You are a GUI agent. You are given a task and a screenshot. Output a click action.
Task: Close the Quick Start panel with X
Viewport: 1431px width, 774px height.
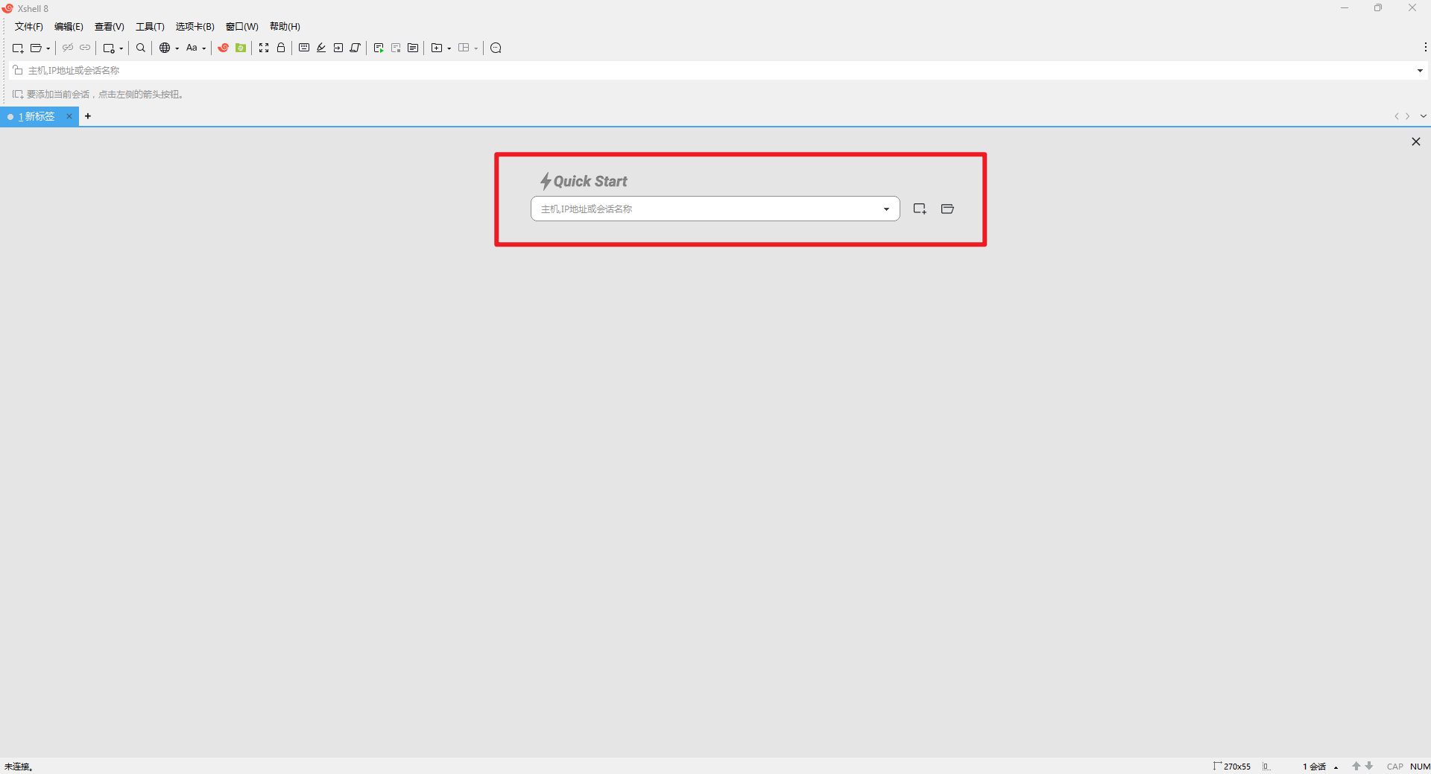[x=1416, y=142]
